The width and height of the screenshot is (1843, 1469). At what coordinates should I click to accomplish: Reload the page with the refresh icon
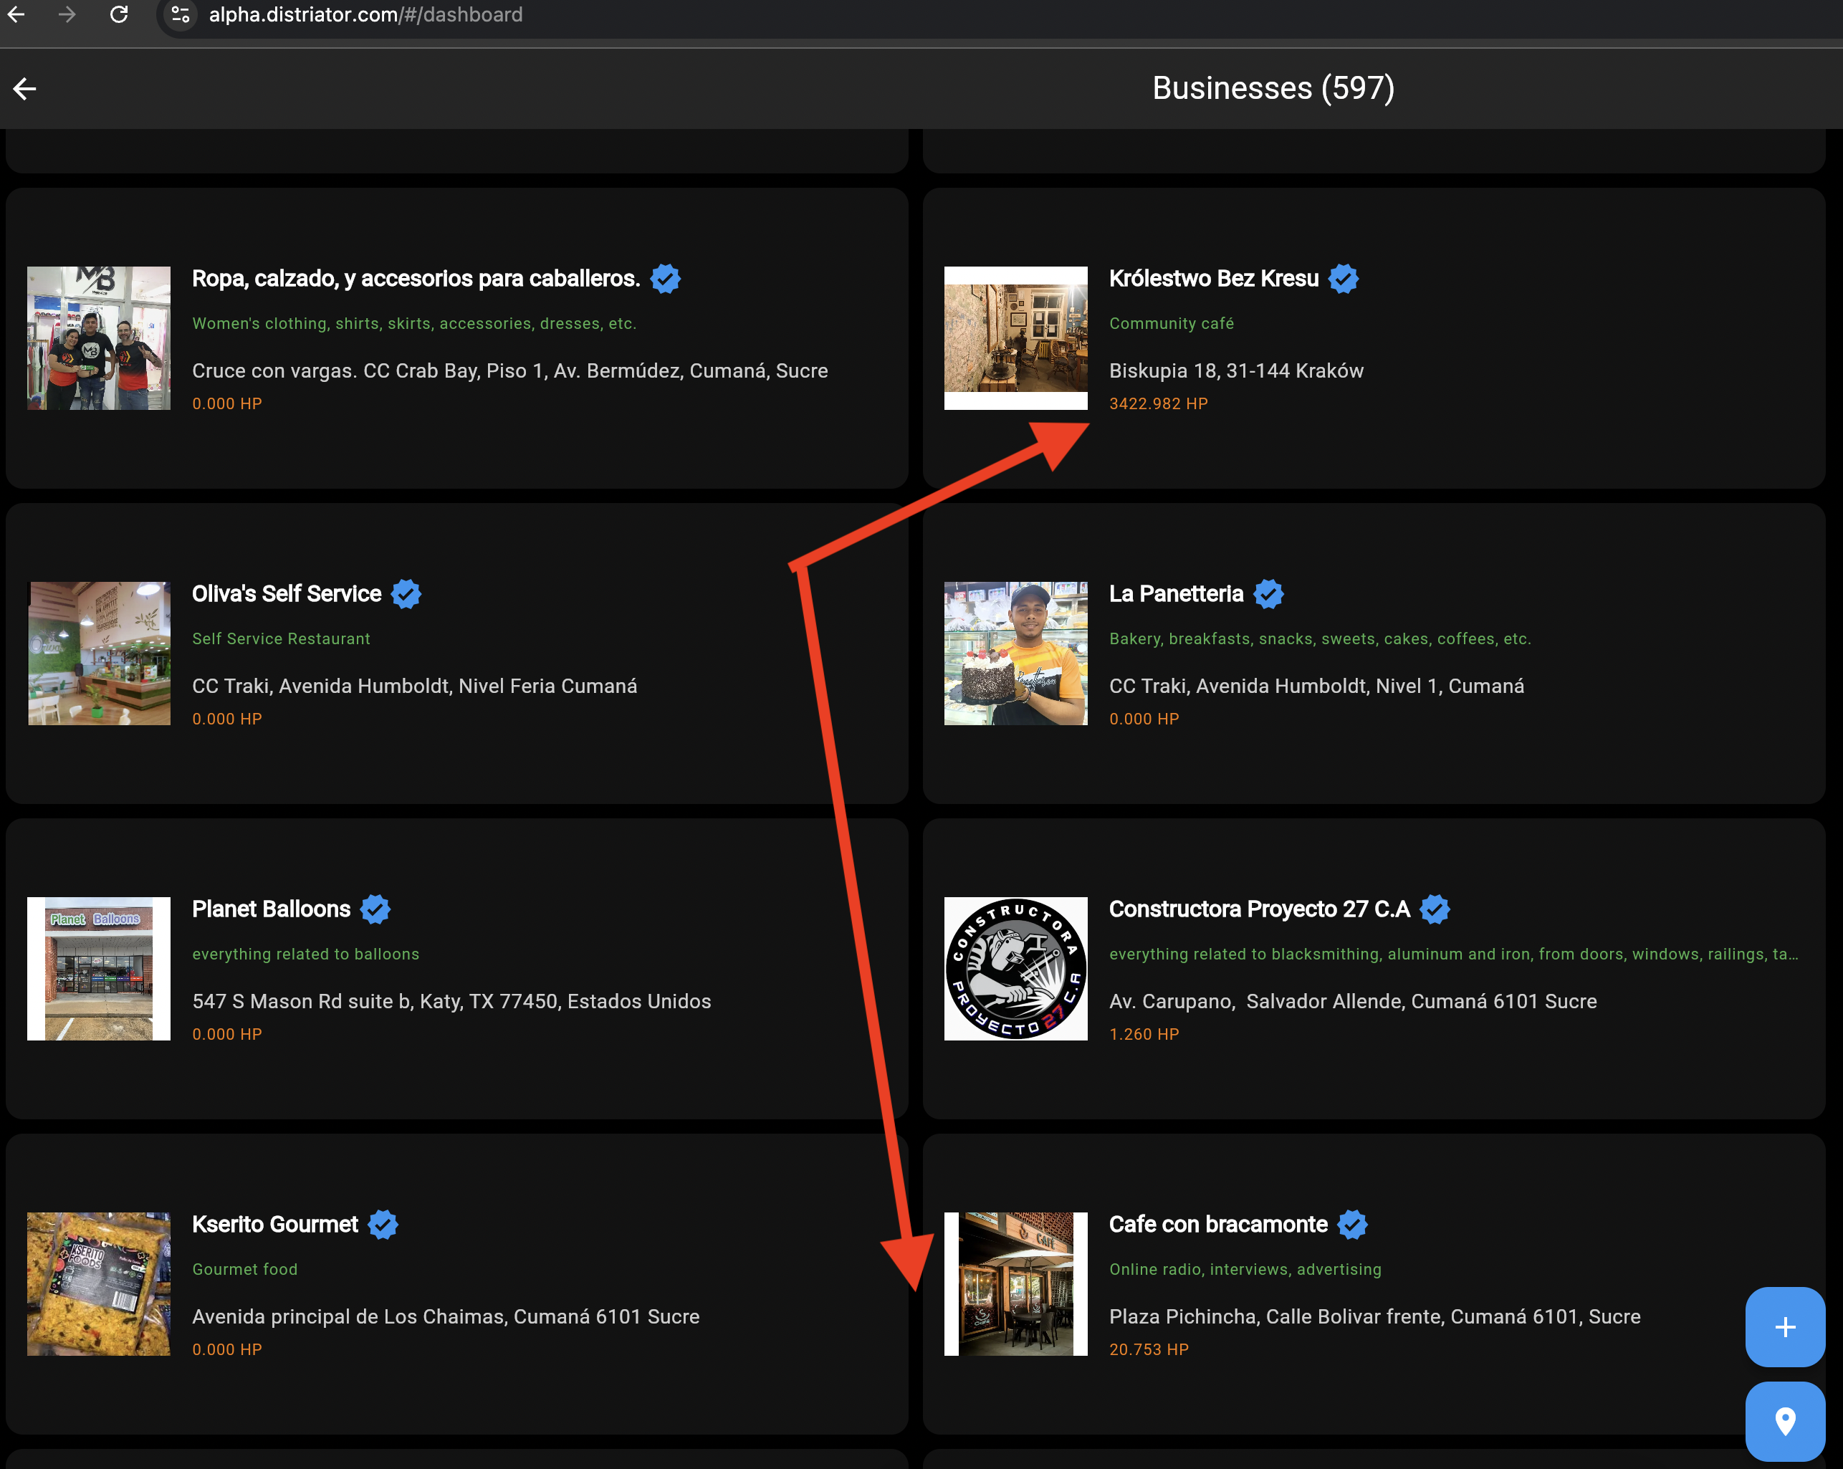pos(119,14)
